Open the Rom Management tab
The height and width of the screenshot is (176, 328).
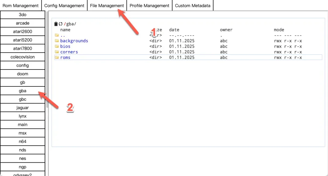pyautogui.click(x=21, y=5)
